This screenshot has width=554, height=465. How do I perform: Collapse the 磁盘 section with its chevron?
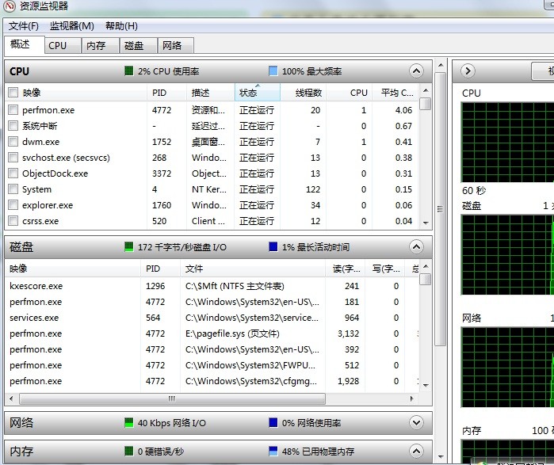coord(417,247)
